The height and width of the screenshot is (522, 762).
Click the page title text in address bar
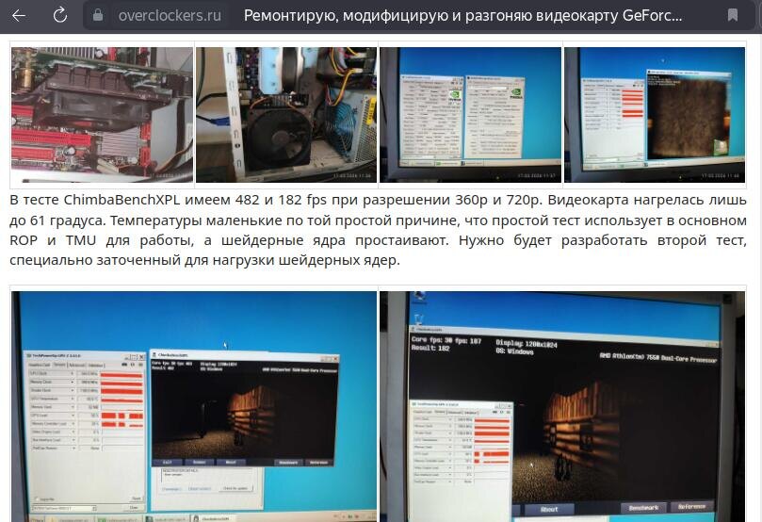coord(462,16)
